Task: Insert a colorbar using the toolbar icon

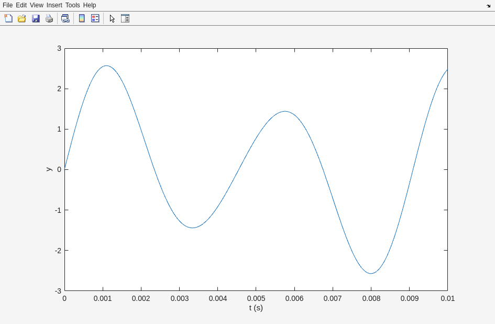Action: 82,18
